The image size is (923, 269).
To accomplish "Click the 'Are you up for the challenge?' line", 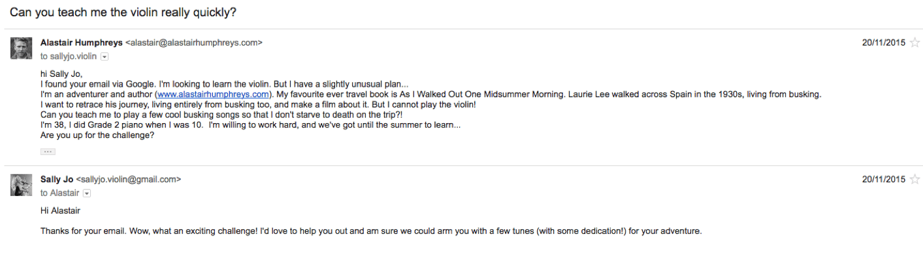I will [97, 136].
